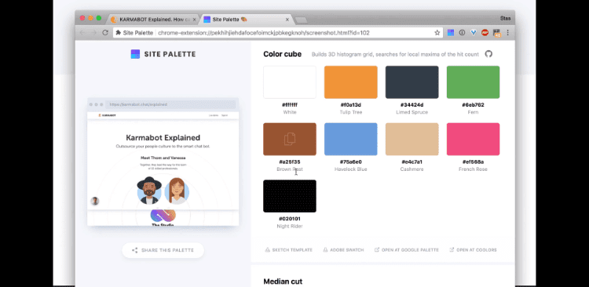The width and height of the screenshot is (589, 287).
Task: Select the Havelock Blue swatch
Action: [351, 139]
